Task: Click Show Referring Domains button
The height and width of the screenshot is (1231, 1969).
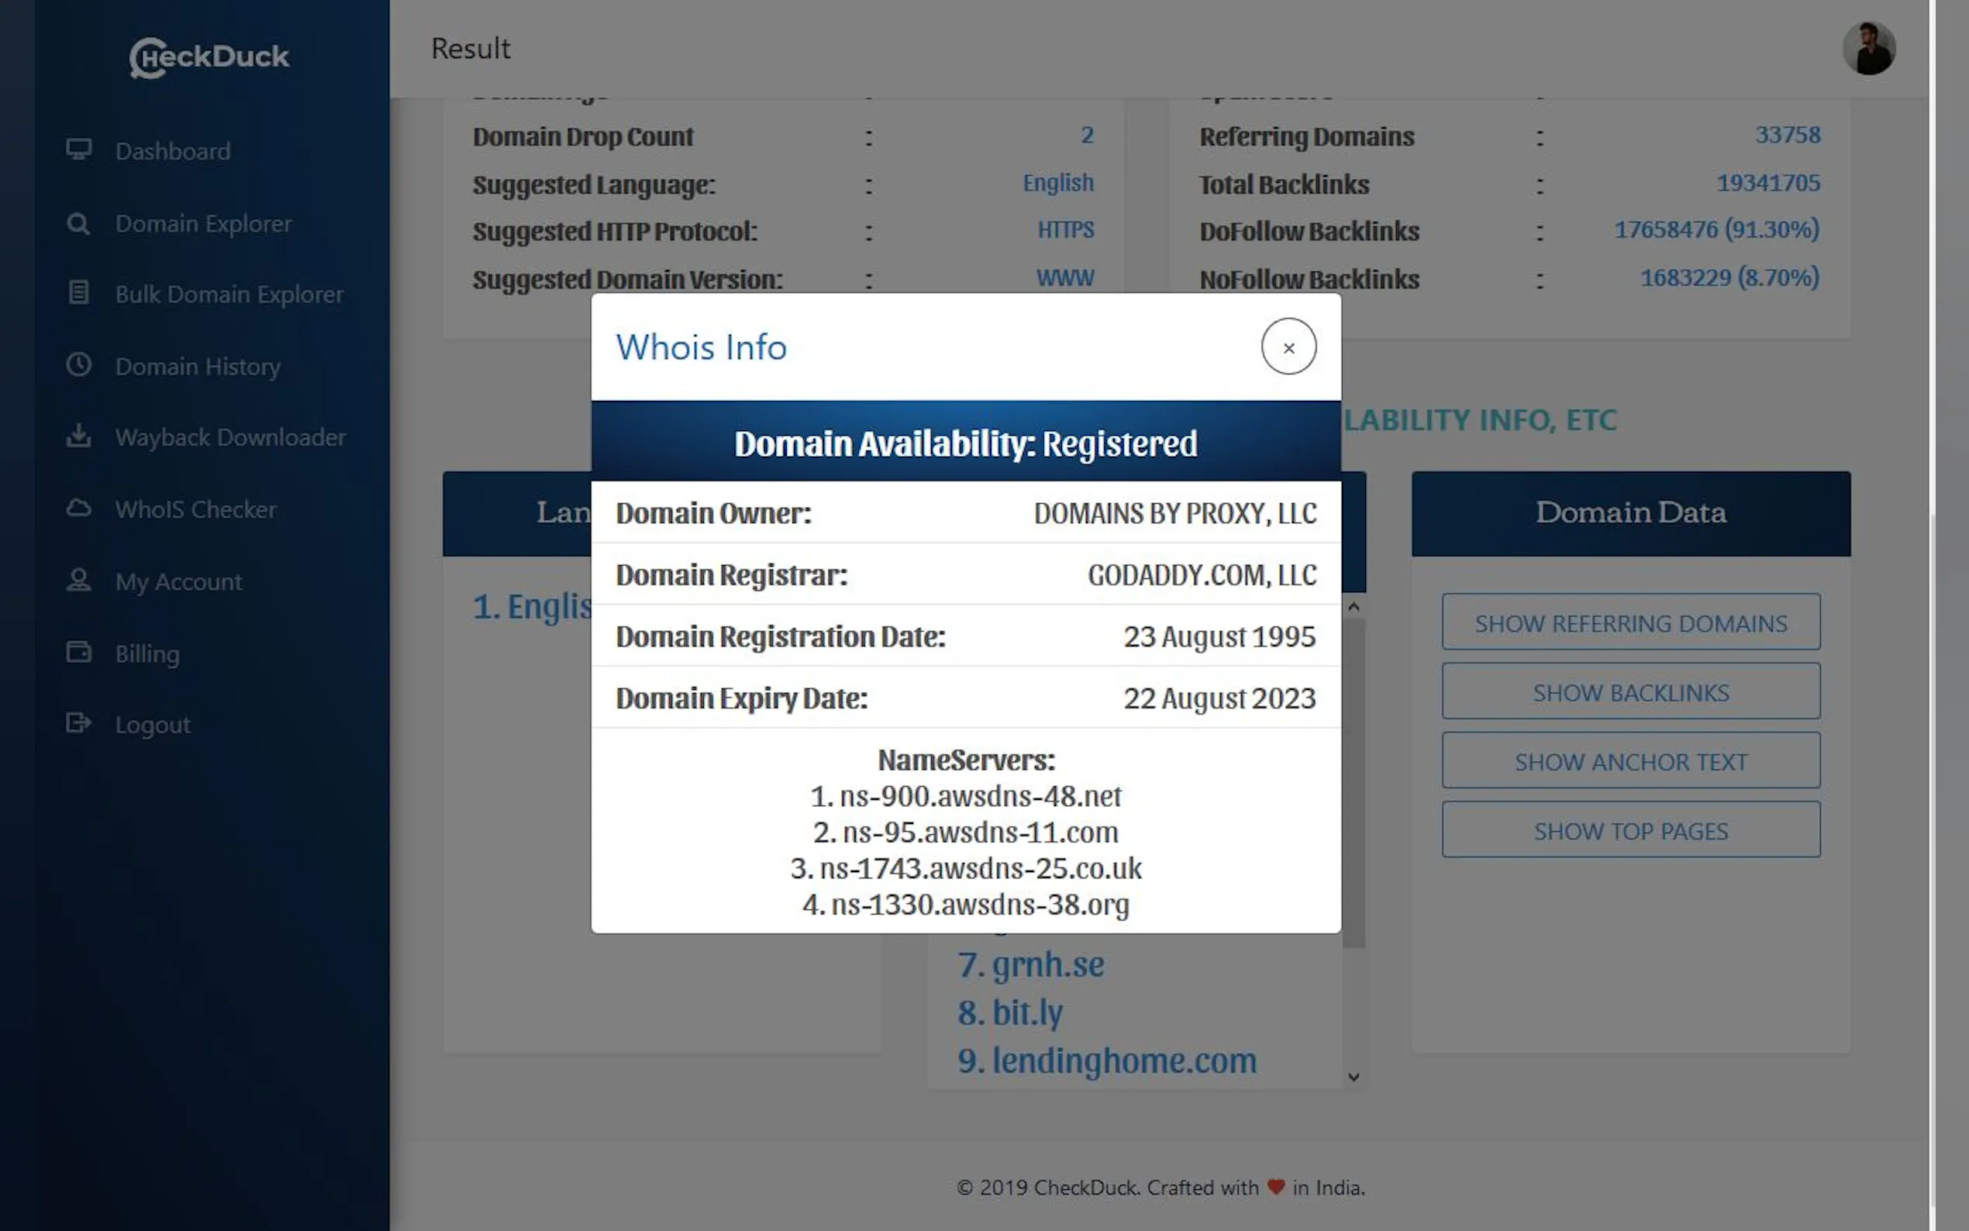Action: [x=1630, y=622]
